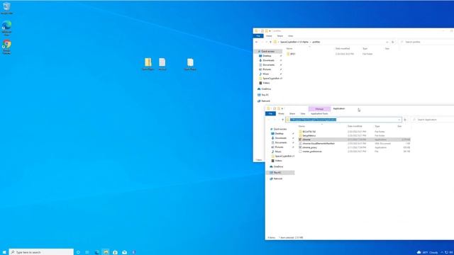The height and width of the screenshot is (255, 454).
Task: Open Share tab in profiles window
Action: [280, 36]
